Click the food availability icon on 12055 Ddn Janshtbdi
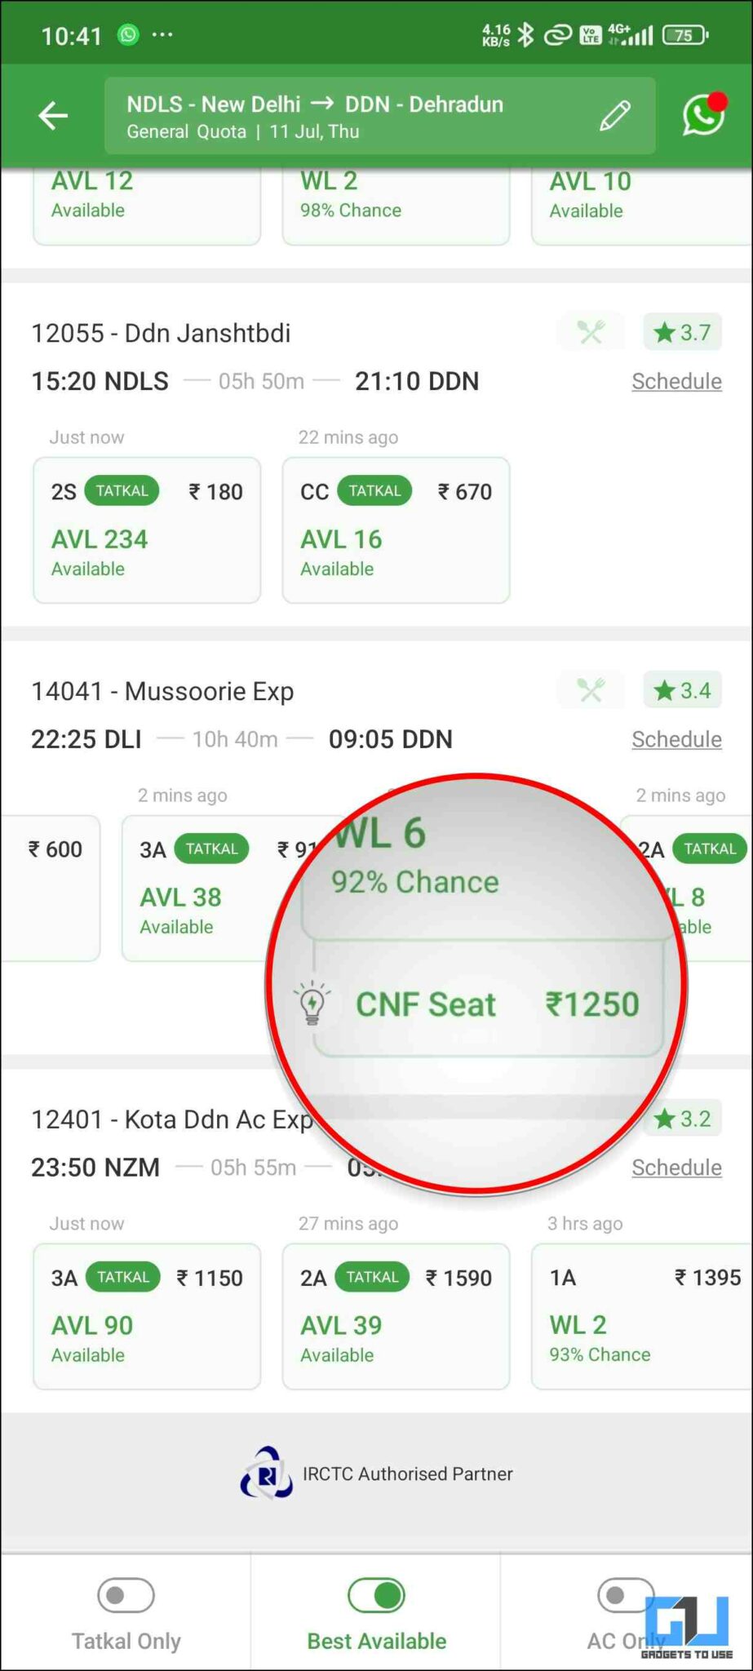Viewport: 753px width, 1671px height. coord(590,332)
